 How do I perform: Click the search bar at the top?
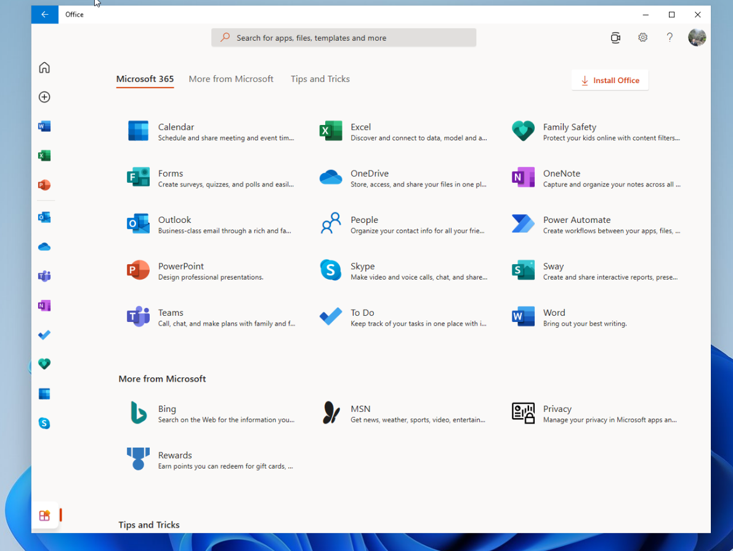coord(343,38)
